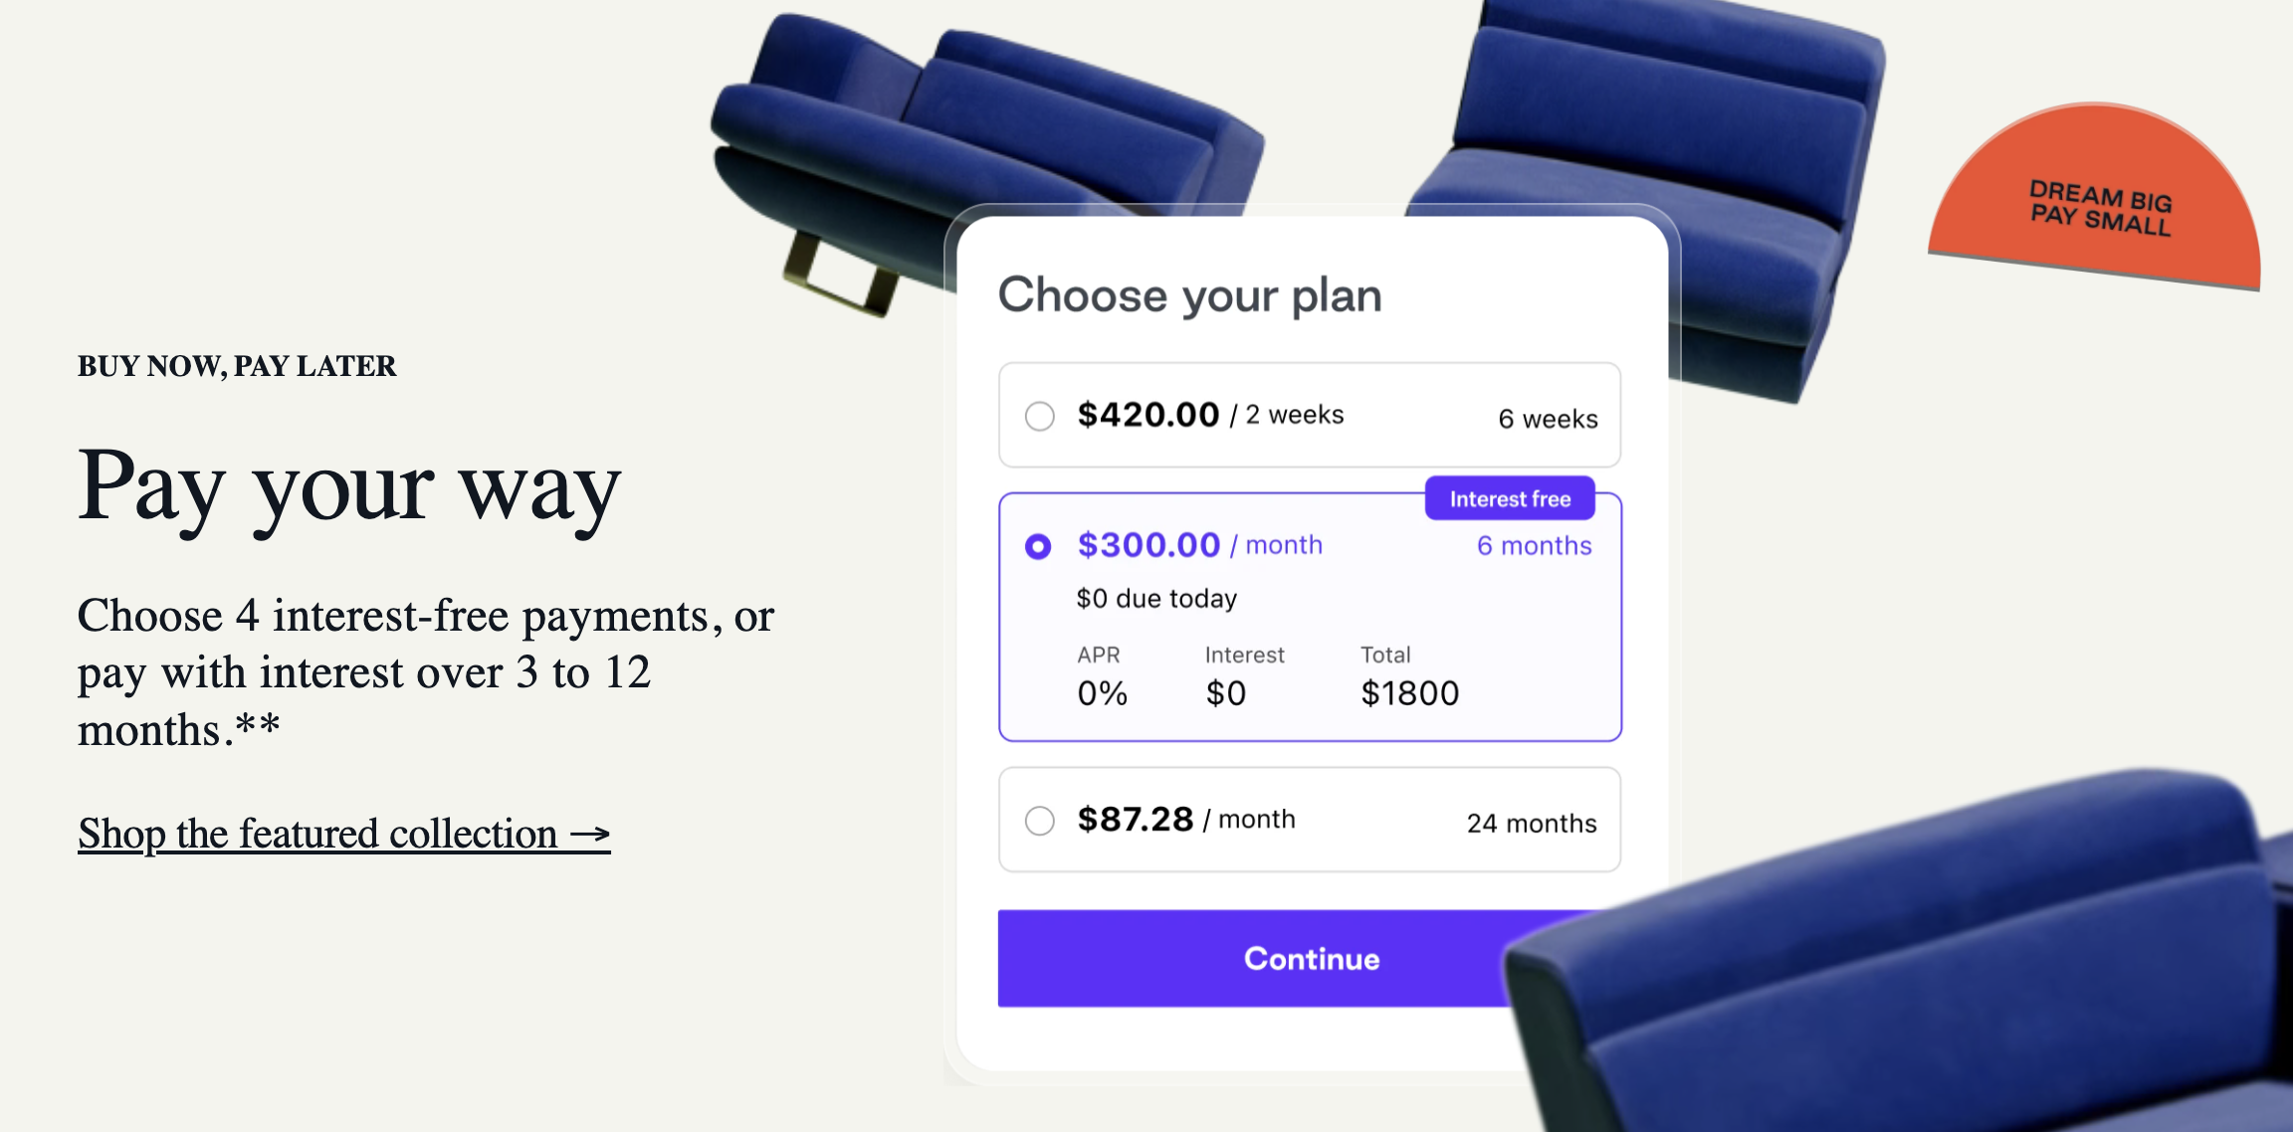Click the $1800 total amount
Image resolution: width=2293 pixels, height=1132 pixels.
coord(1411,692)
